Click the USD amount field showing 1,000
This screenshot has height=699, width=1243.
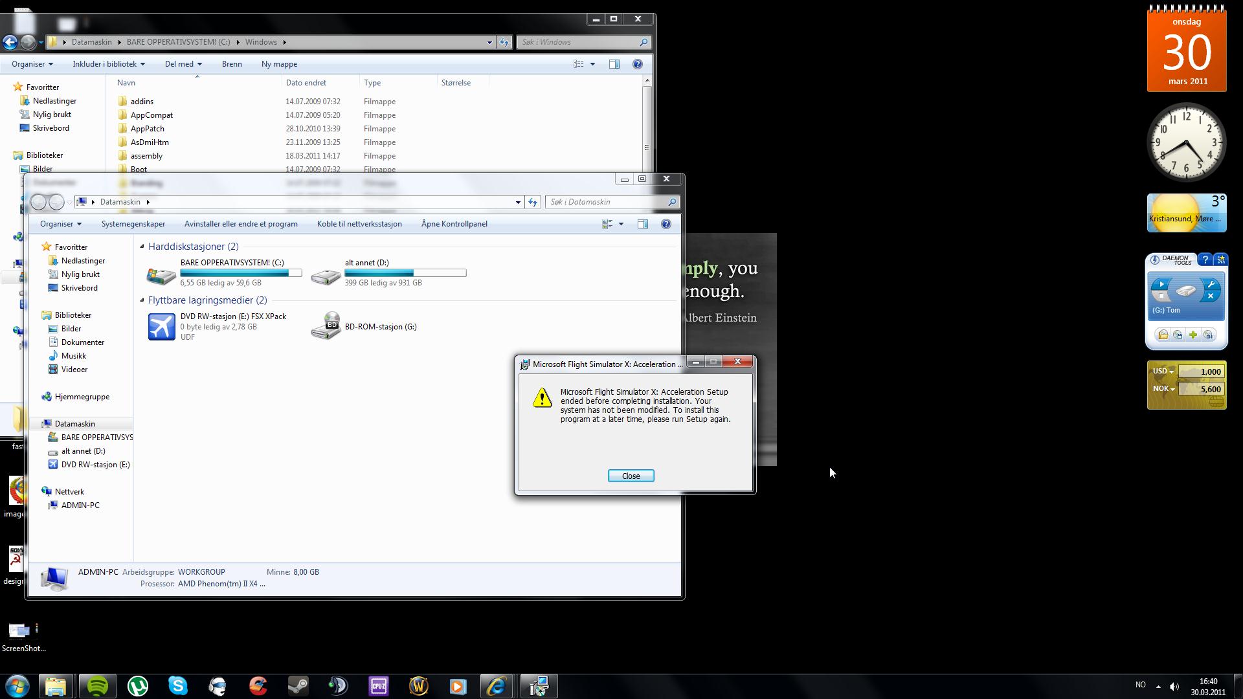[x=1201, y=372]
